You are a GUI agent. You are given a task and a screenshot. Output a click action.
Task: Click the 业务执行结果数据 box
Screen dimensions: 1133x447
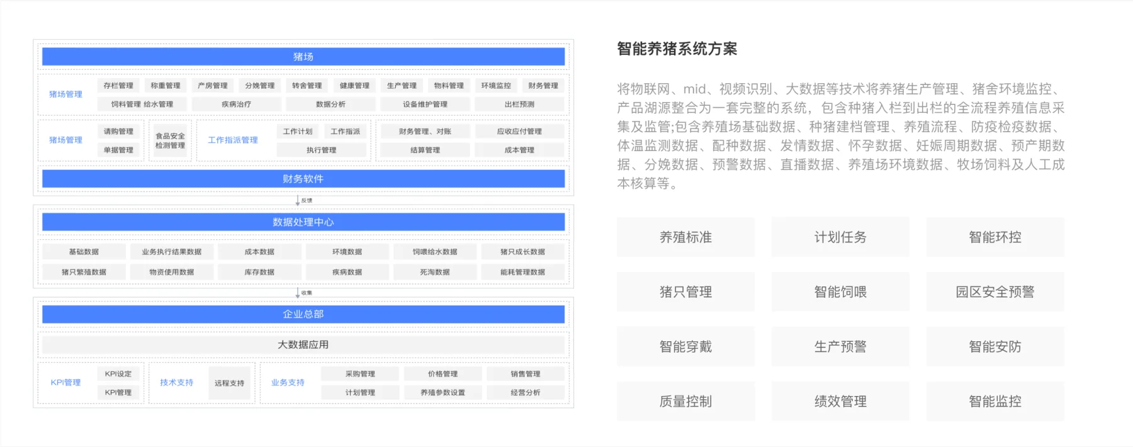coord(172,252)
